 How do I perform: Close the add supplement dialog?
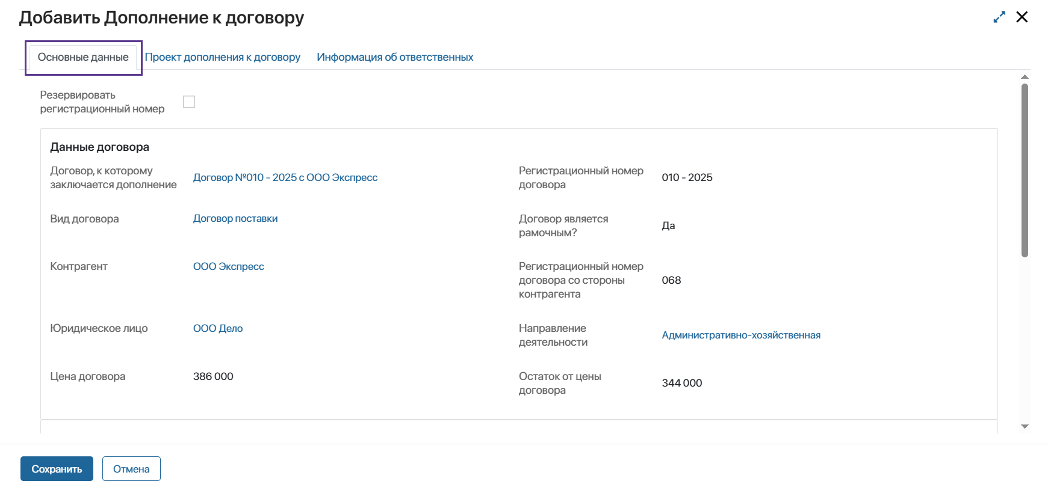tap(1022, 17)
